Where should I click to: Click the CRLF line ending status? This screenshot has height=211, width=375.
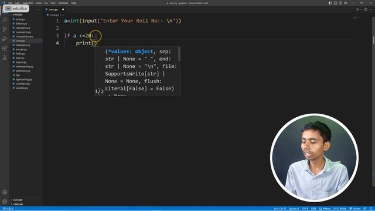[x=313, y=209]
